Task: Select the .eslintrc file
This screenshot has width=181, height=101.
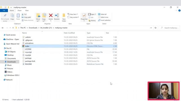Action: [x=28, y=37]
